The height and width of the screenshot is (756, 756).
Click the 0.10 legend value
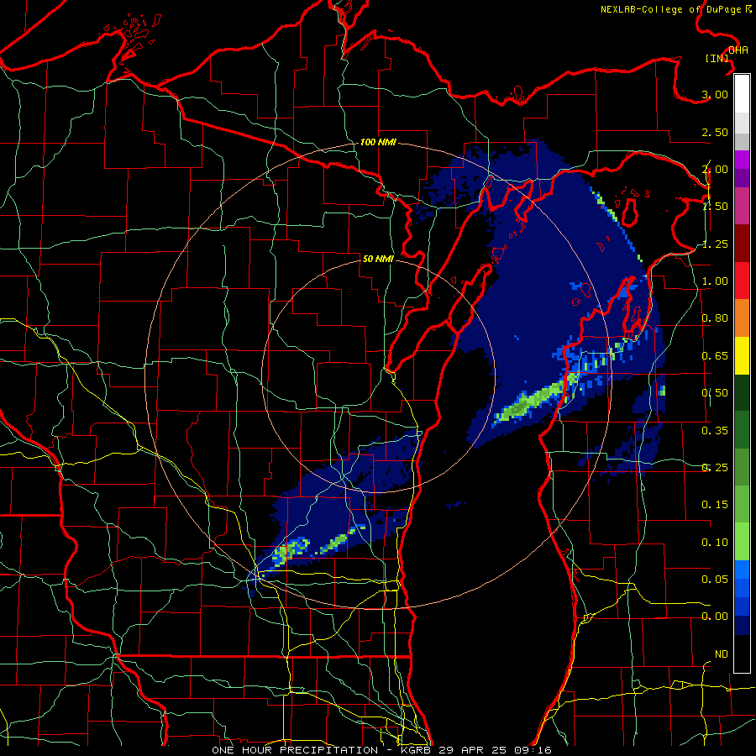pyautogui.click(x=715, y=543)
